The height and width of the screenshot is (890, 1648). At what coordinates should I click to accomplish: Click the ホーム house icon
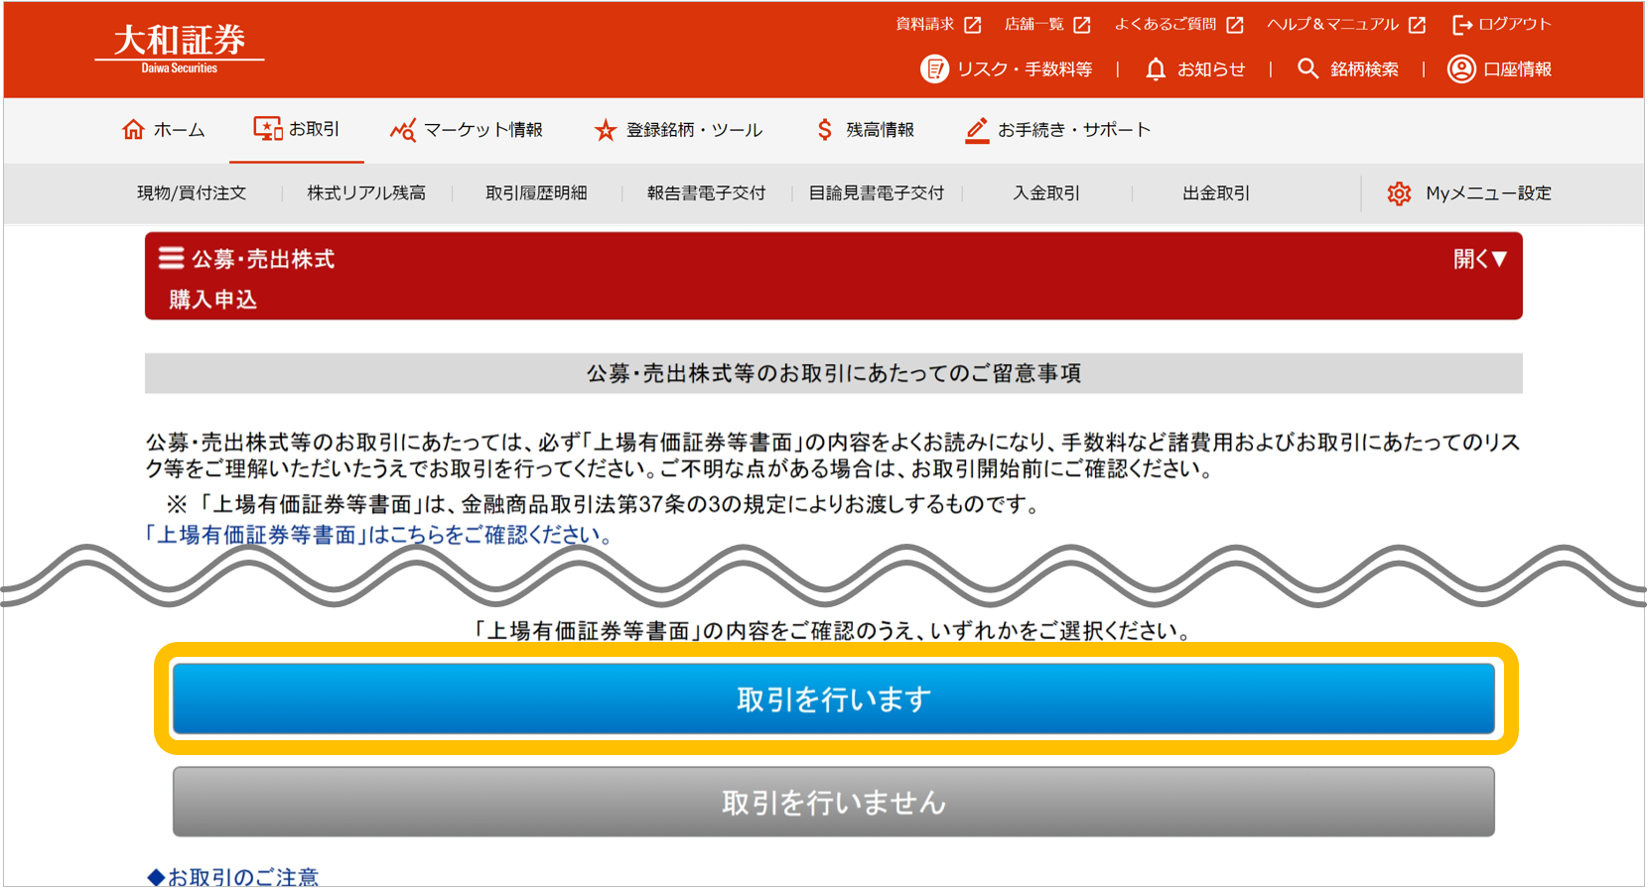click(133, 129)
